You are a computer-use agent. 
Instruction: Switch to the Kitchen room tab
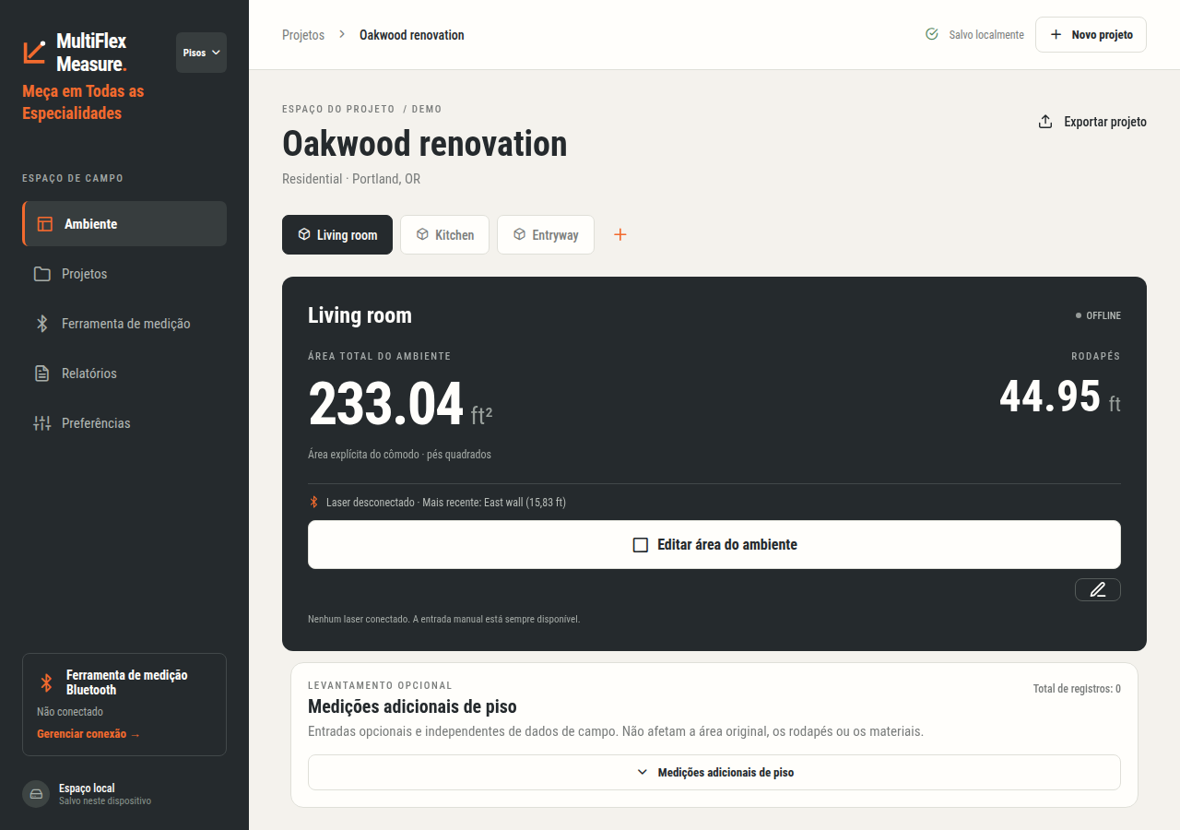click(444, 234)
